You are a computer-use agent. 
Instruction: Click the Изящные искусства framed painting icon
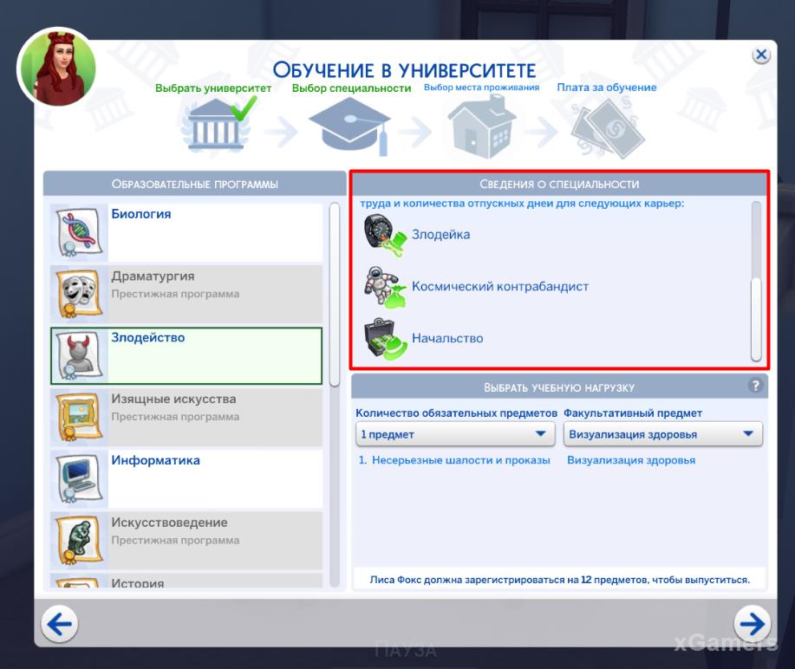tap(79, 417)
